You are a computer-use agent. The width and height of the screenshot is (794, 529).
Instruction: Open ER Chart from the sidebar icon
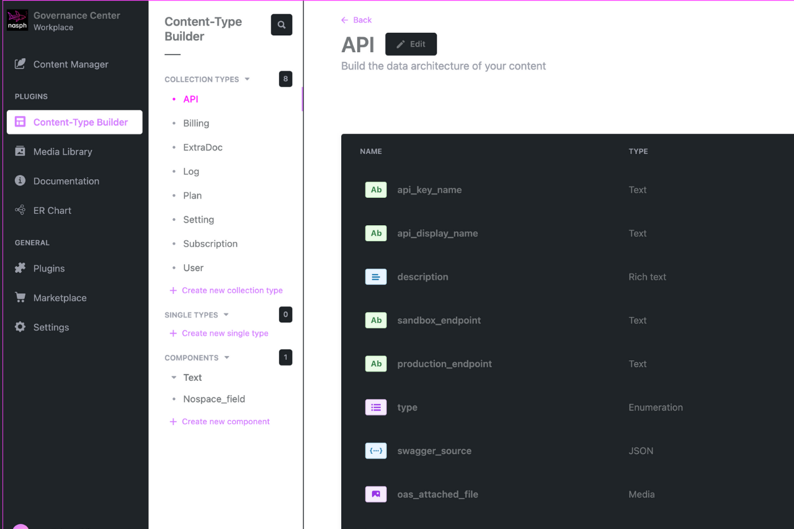tap(20, 210)
